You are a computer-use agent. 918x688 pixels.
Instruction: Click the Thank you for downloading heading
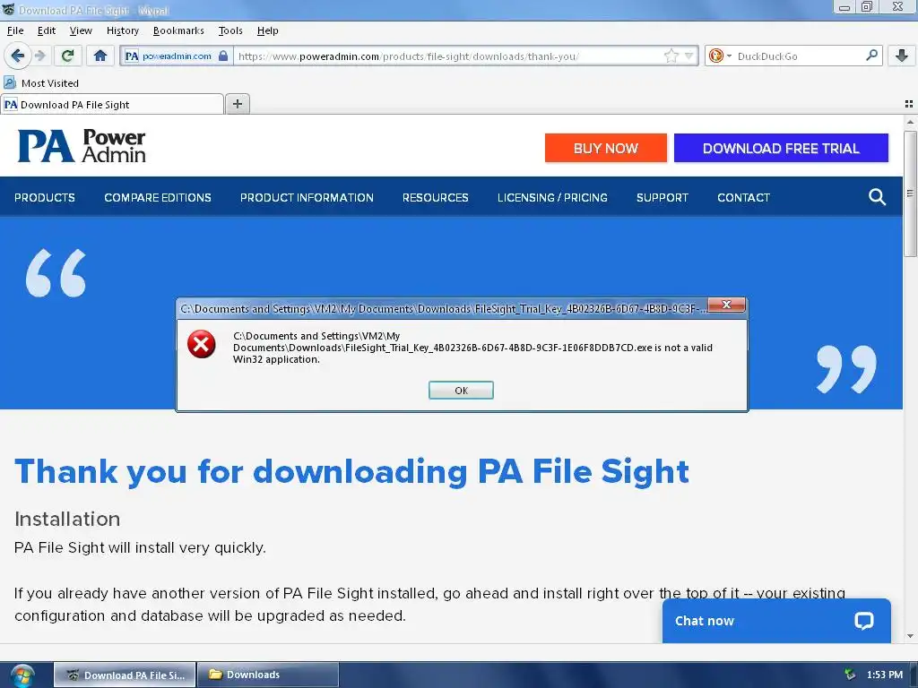point(351,471)
